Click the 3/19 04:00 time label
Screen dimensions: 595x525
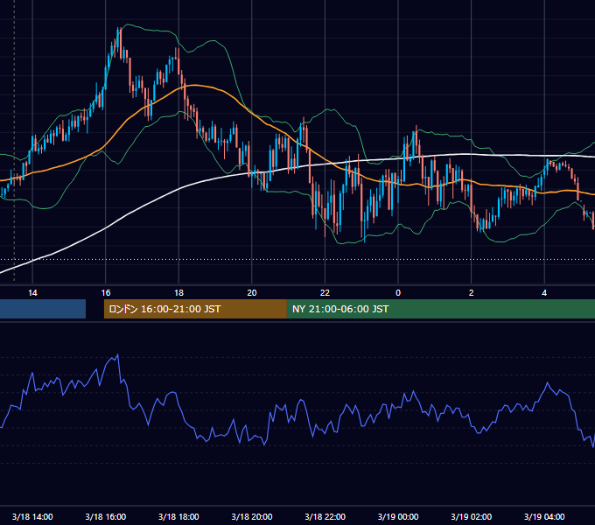tap(544, 516)
